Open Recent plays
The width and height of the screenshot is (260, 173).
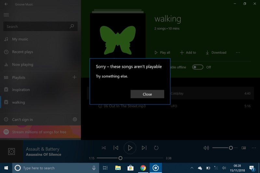tap(40, 52)
